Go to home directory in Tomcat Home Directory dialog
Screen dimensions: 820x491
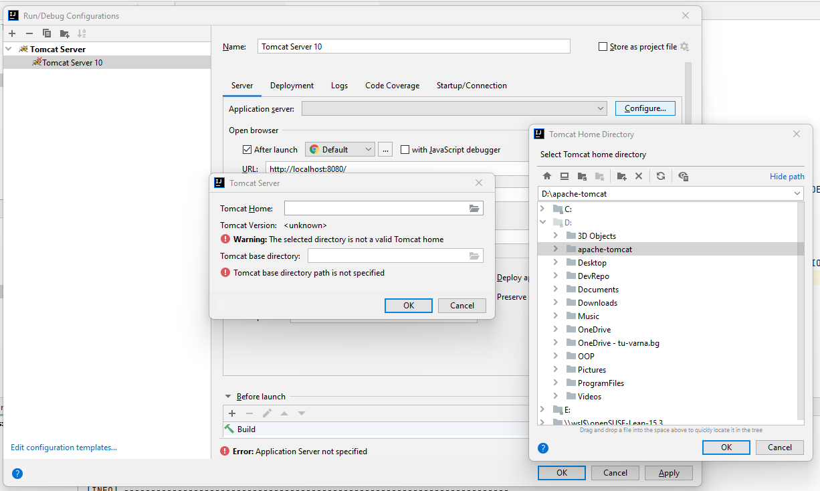coord(547,176)
